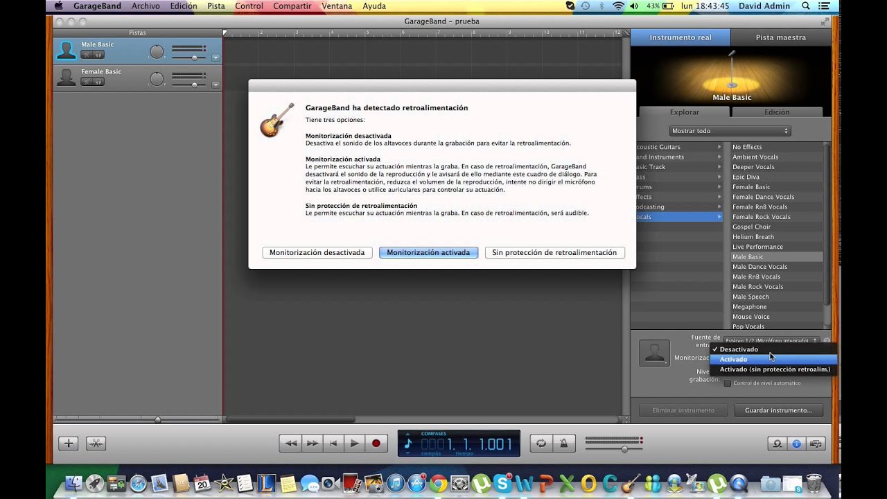Image resolution: width=887 pixels, height=499 pixels.
Task: Open the Mostrar todo dropdown
Action: [x=730, y=131]
